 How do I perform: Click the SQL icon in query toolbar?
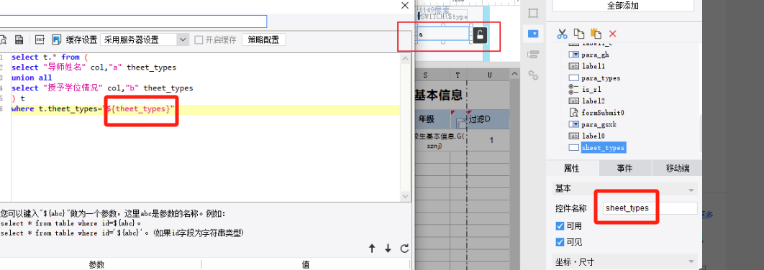coord(41,39)
